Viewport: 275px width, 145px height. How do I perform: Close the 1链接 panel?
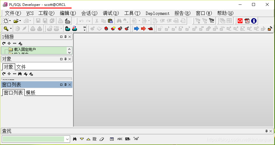point(69,37)
